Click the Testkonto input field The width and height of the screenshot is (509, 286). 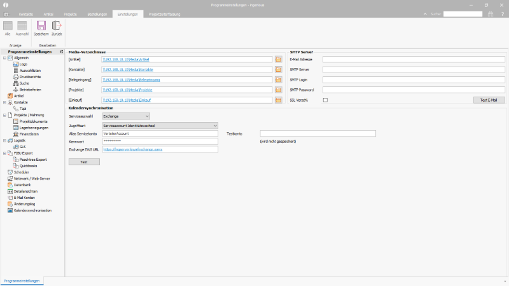pos(317,133)
